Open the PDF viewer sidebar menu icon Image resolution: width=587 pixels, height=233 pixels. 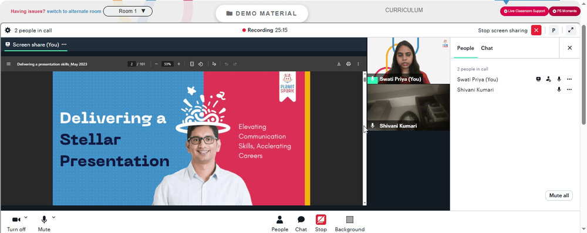[9, 64]
